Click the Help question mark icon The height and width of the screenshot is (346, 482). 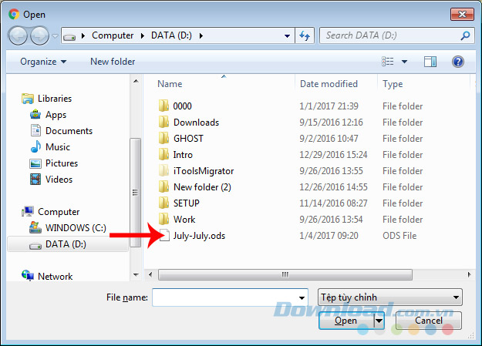458,62
